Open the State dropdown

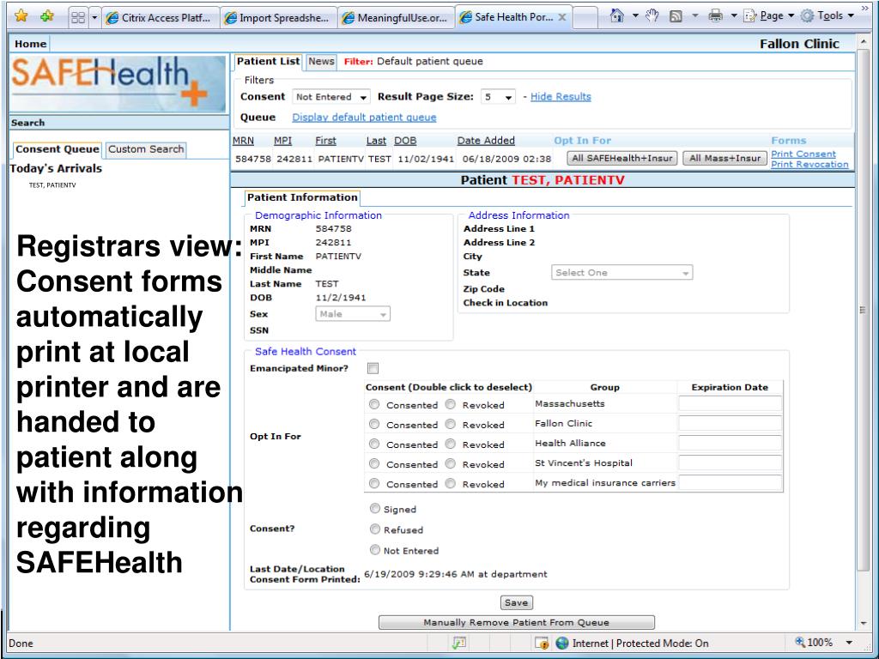click(x=621, y=272)
